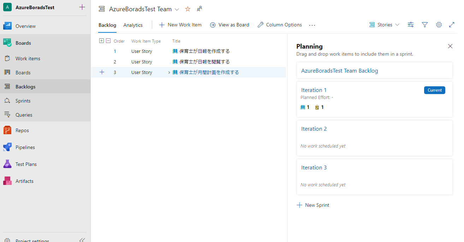Open Queries page
464x242 pixels.
24,115
